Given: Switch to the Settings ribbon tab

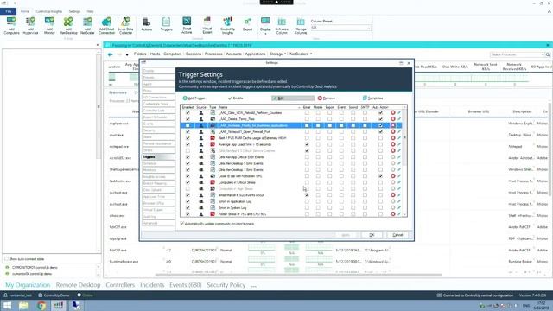Looking at the screenshot, I should [x=74, y=11].
